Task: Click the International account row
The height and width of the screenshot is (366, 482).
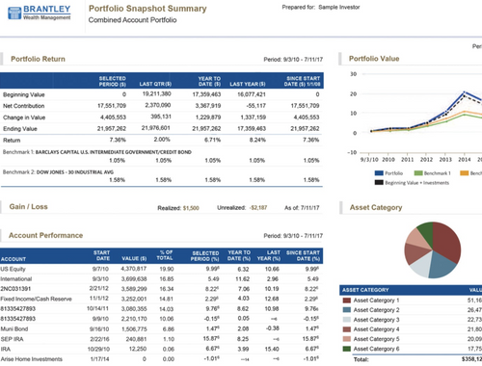Action: coord(161,279)
